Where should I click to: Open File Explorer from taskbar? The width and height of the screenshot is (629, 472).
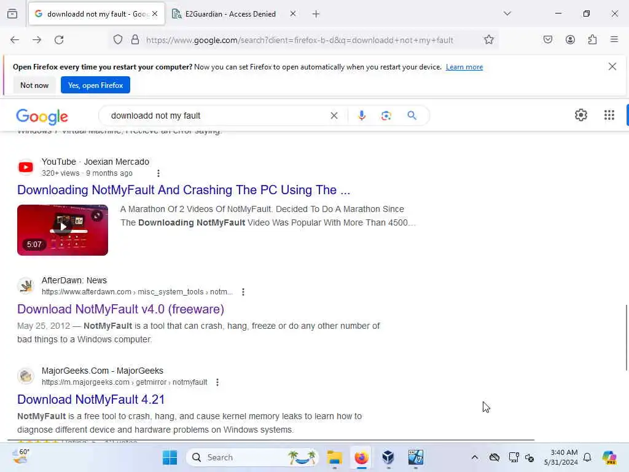tap(335, 457)
